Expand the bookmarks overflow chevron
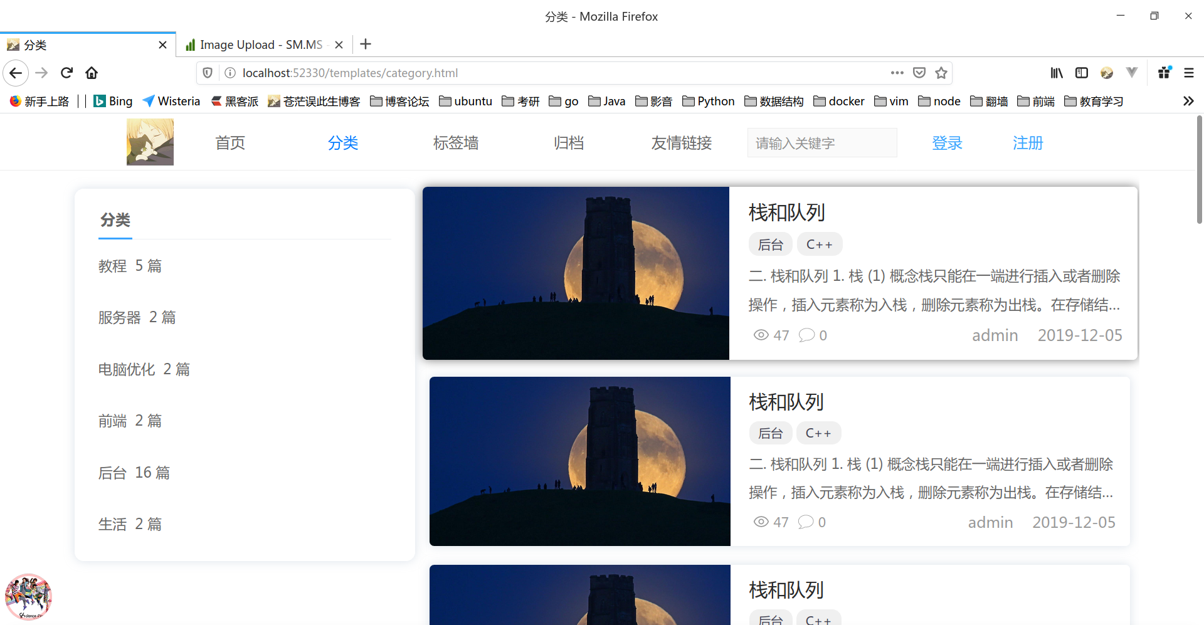The height and width of the screenshot is (625, 1204). click(x=1188, y=101)
